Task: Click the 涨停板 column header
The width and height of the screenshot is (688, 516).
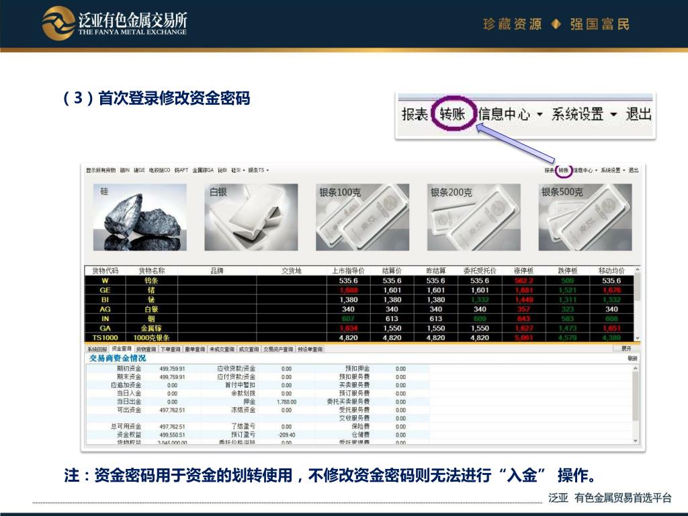Action: pos(523,271)
